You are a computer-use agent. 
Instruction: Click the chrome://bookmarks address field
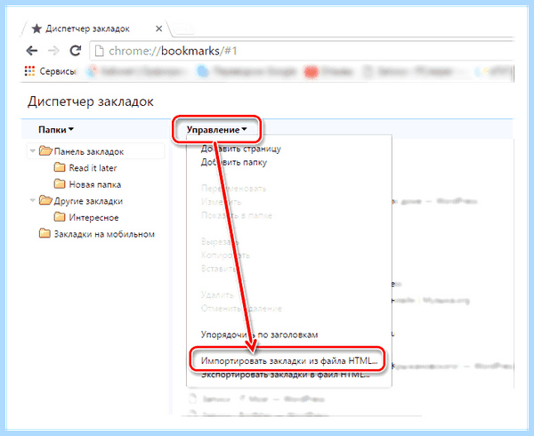[302, 51]
